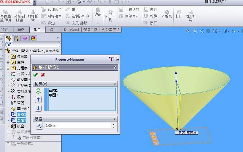The height and width of the screenshot is (152, 243).
Task: Collapse the Lofted Bend (放样折弯) tree node
Action: coord(8,132)
